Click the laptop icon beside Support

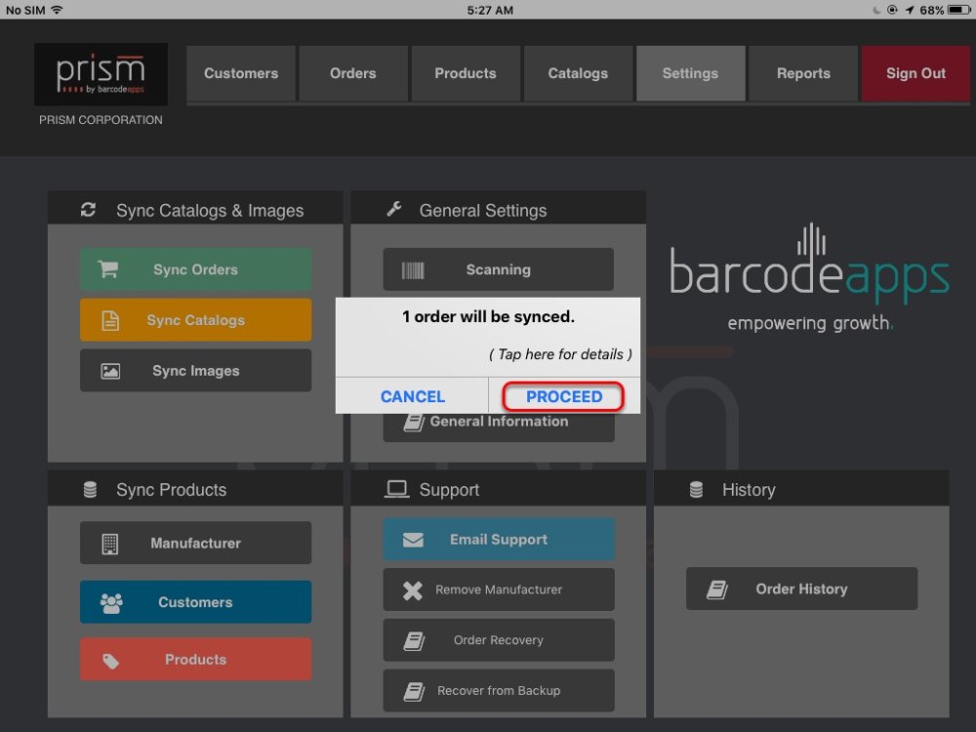coord(396,489)
